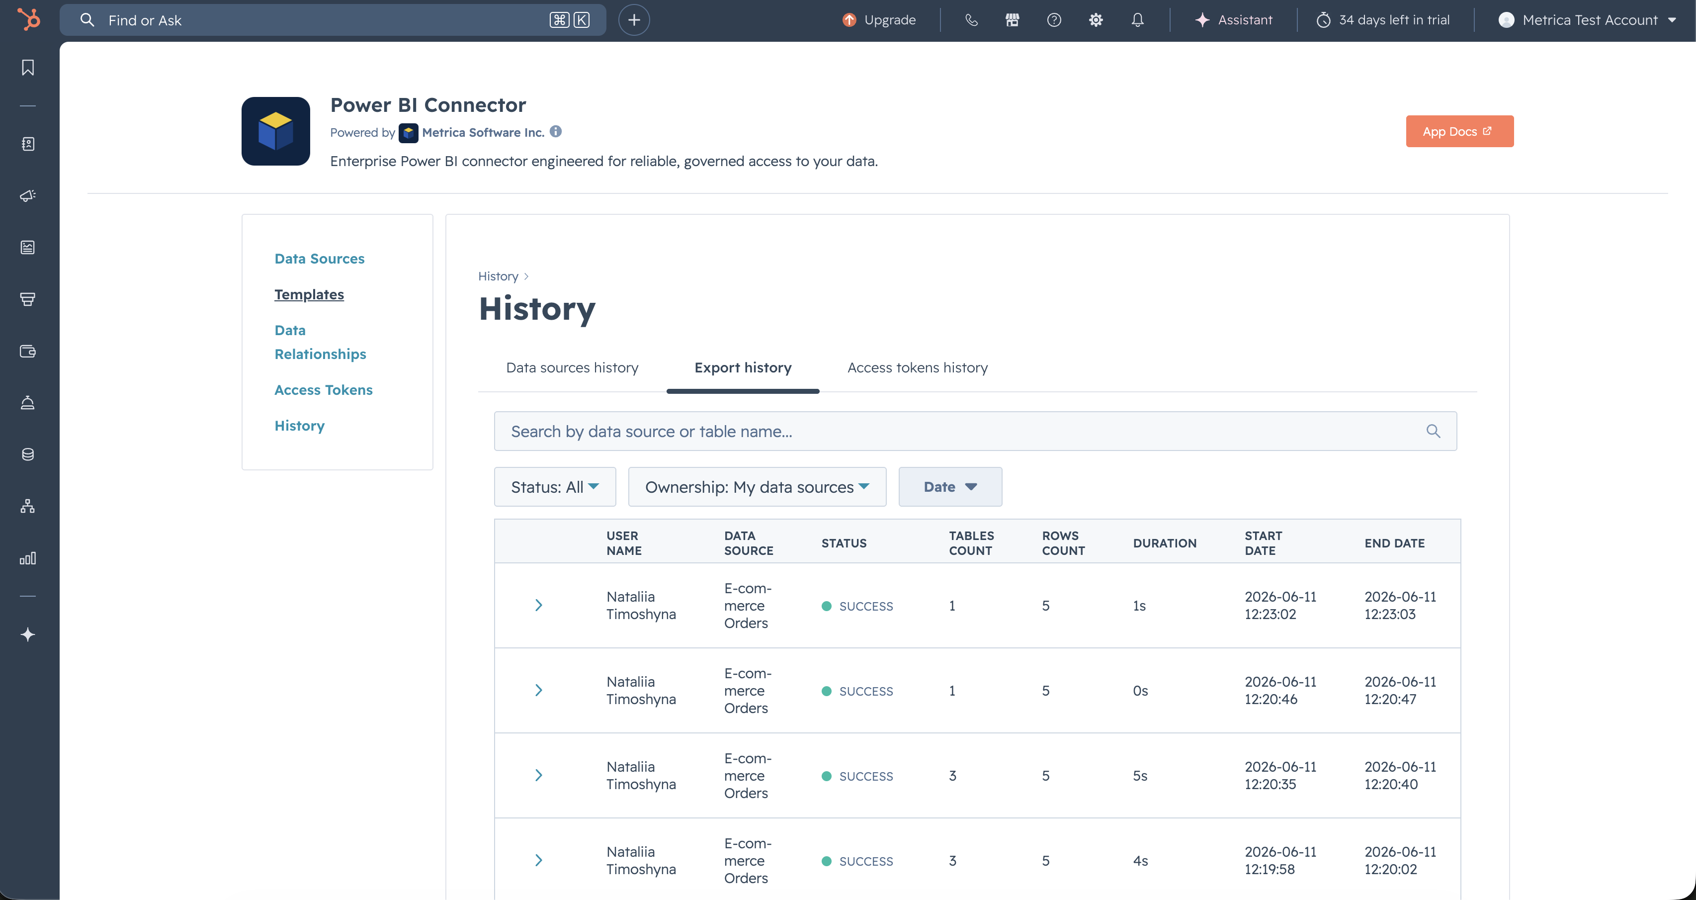Click the 5s duration cell
The height and width of the screenshot is (900, 1696).
tap(1140, 776)
